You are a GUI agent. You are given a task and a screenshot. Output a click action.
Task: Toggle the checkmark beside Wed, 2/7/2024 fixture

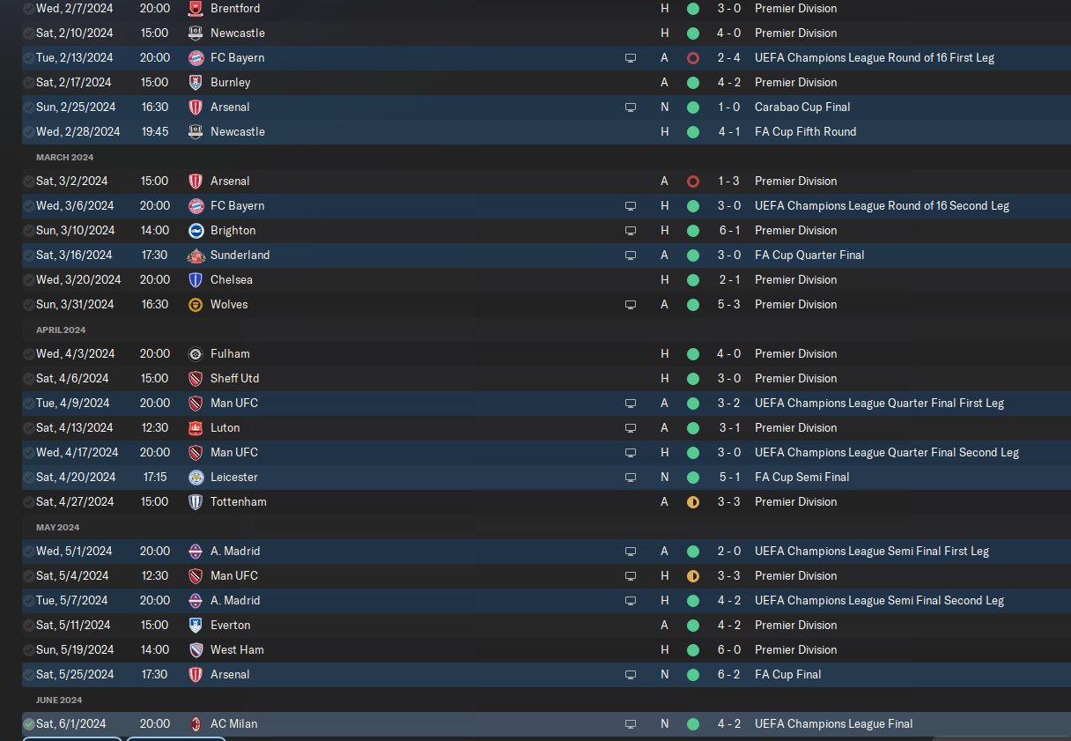[x=29, y=8]
